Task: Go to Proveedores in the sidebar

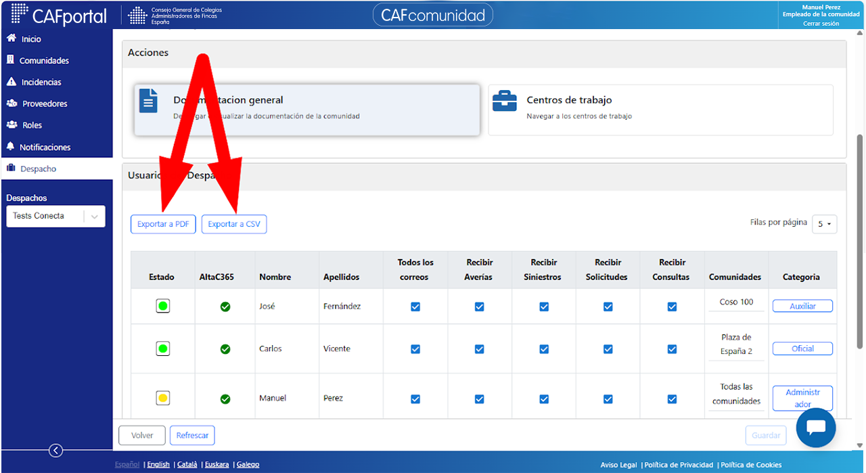Action: pos(45,104)
